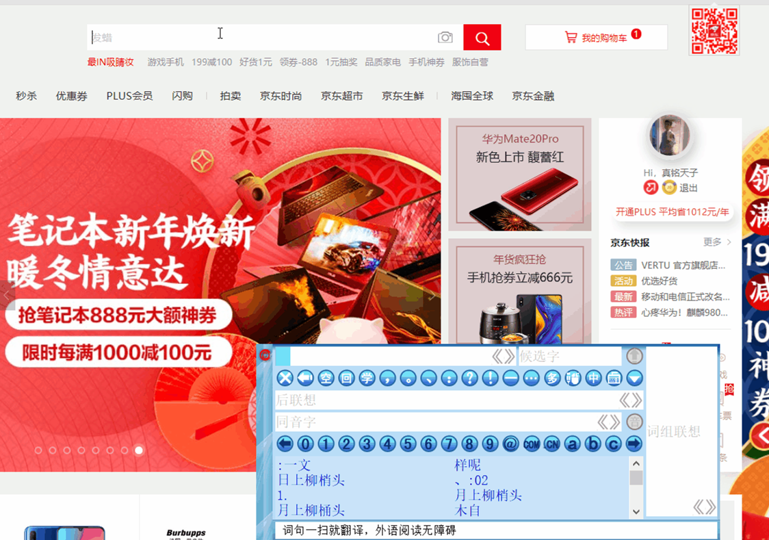The width and height of the screenshot is (769, 540).
Task: Insert a Chinese period with the 。 key
Action: [x=408, y=378]
